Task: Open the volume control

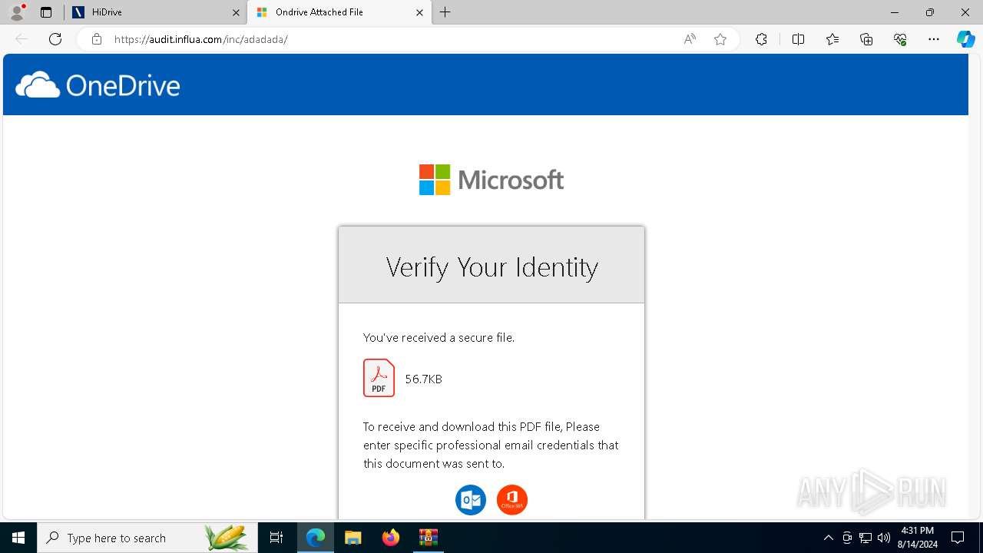Action: point(884,538)
